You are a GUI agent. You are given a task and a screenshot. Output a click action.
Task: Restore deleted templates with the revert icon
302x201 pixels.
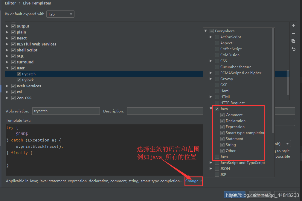(x=293, y=49)
